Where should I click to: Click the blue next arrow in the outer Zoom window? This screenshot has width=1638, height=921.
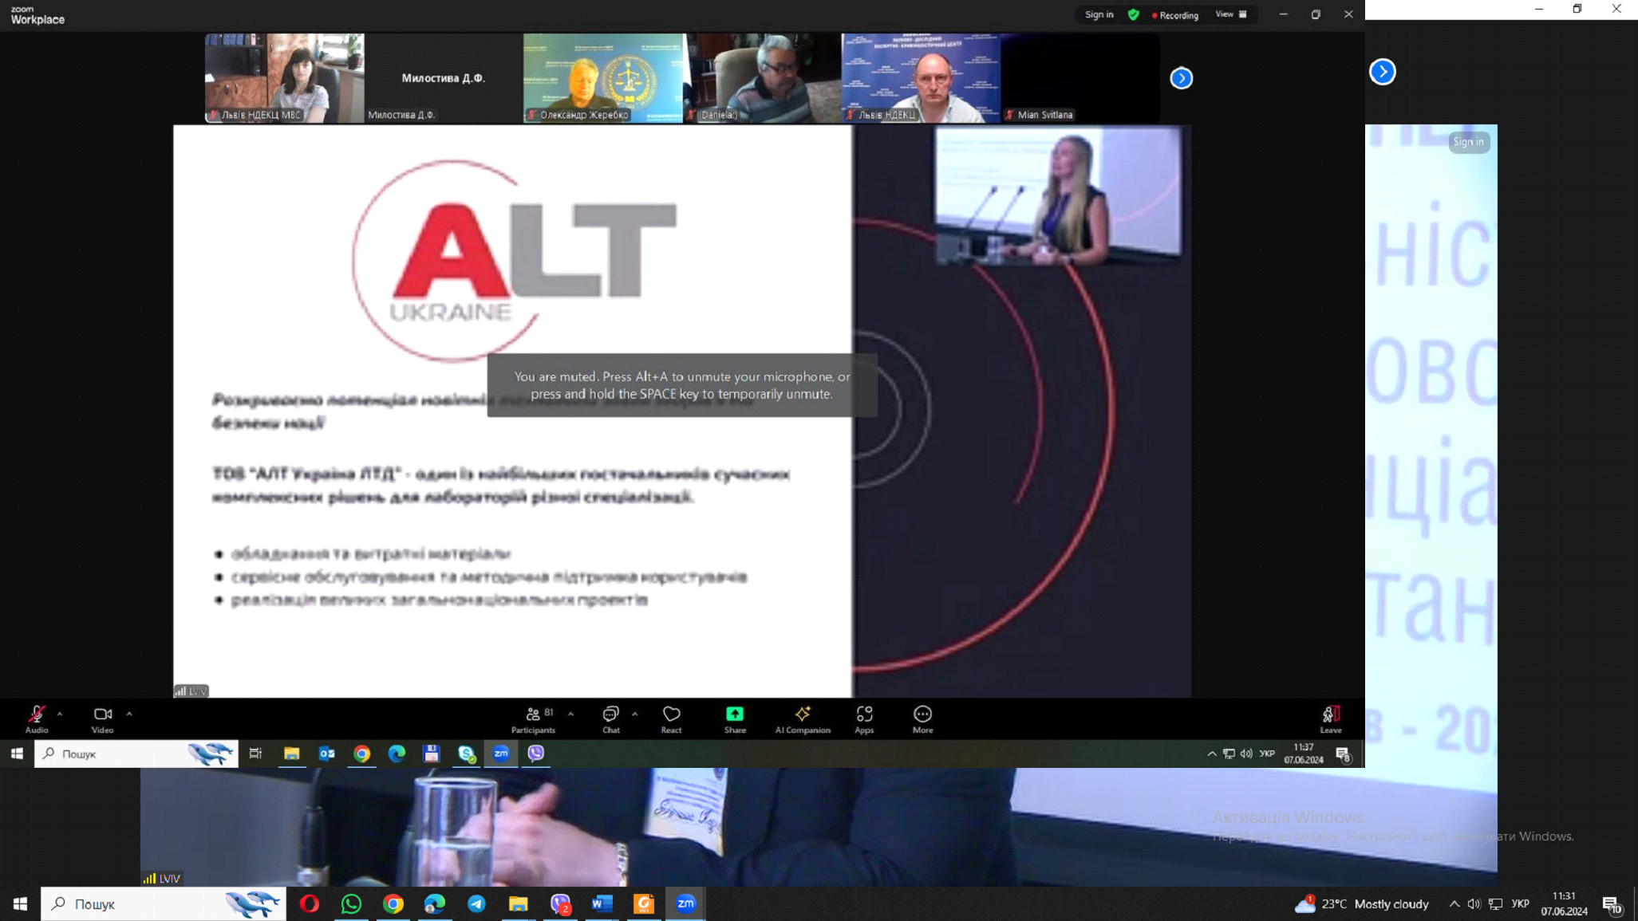[x=1382, y=72]
